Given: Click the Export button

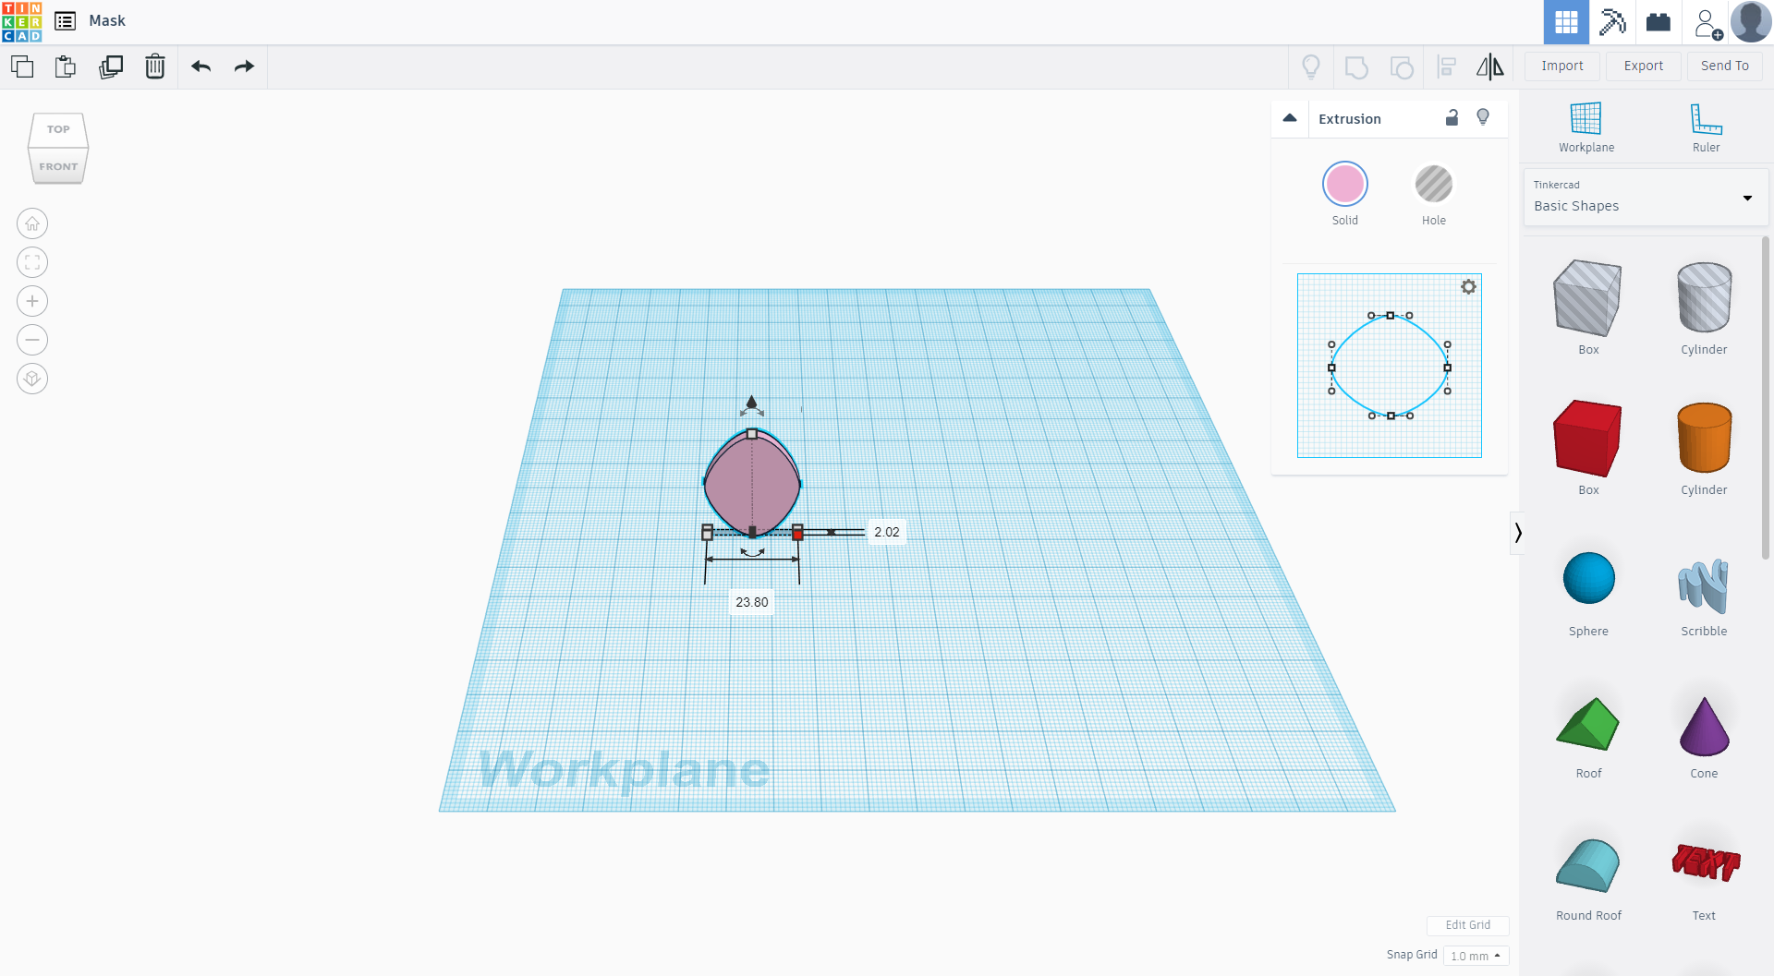Looking at the screenshot, I should [1644, 66].
